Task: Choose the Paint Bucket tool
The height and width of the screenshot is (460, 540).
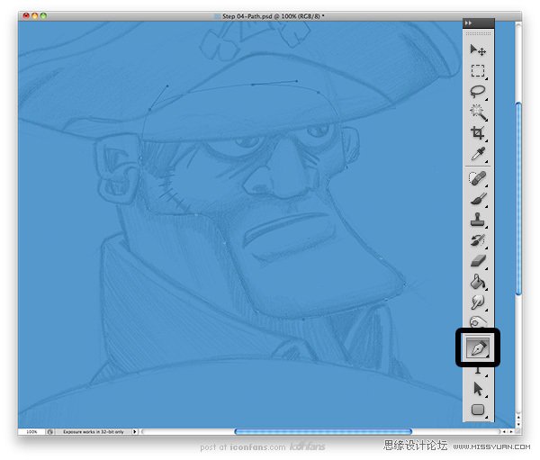Action: [x=478, y=282]
